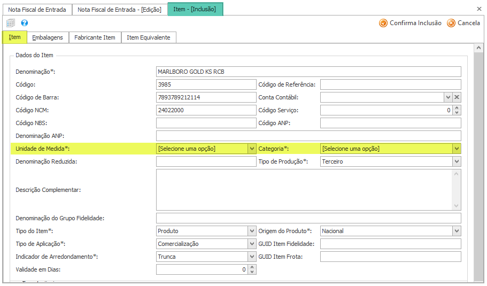Open the blue help question mark icon
This screenshot has width=487, height=286.
pos(25,23)
